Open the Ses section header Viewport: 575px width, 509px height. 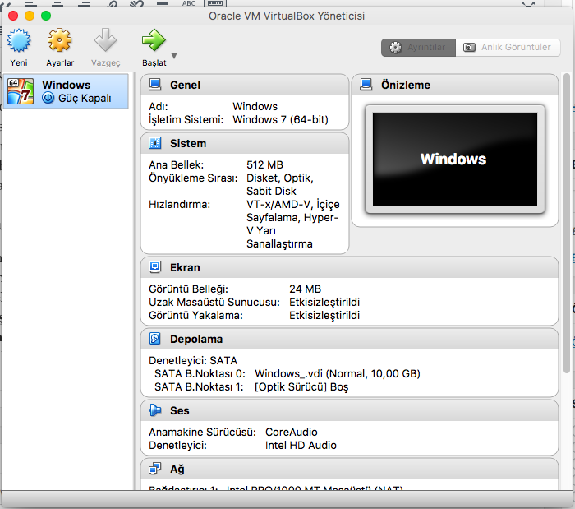[x=349, y=410]
